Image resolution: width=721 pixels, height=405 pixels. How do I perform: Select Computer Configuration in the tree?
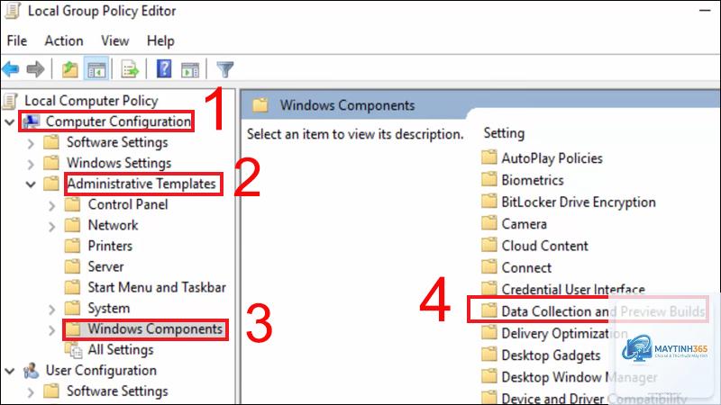pos(118,121)
